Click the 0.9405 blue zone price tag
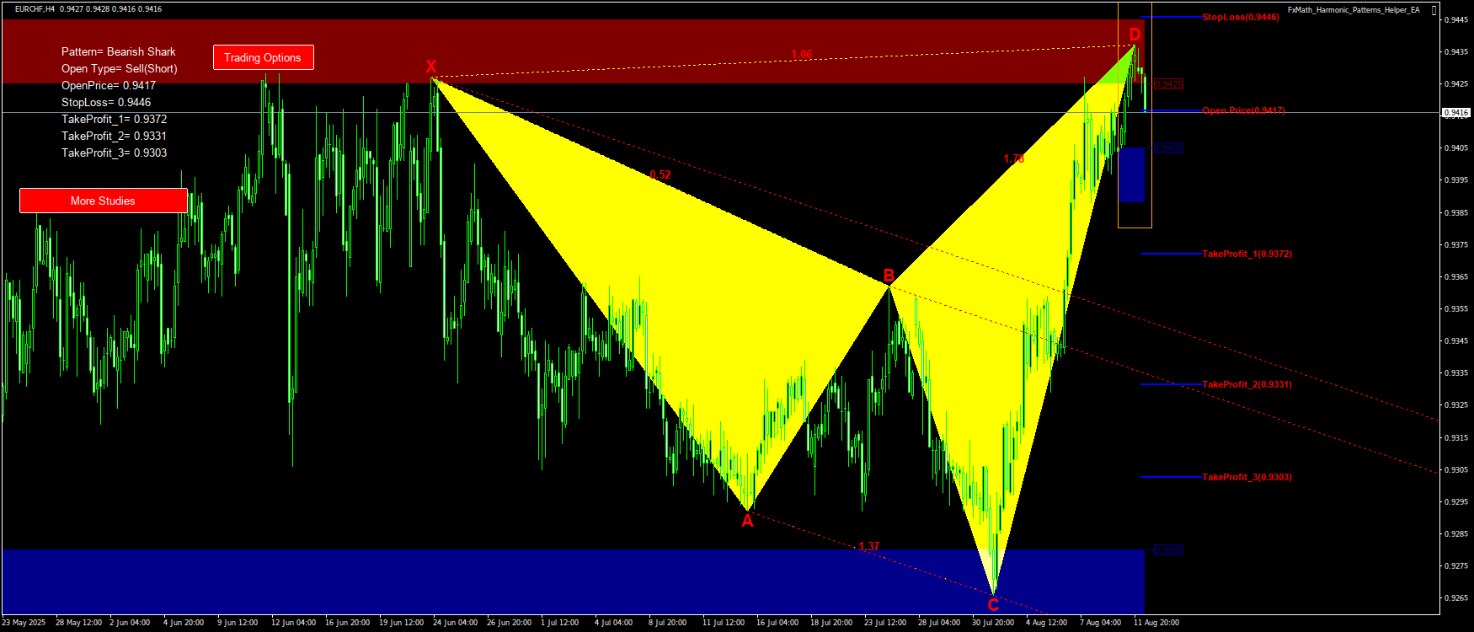This screenshot has height=632, width=1474. coord(1168,148)
